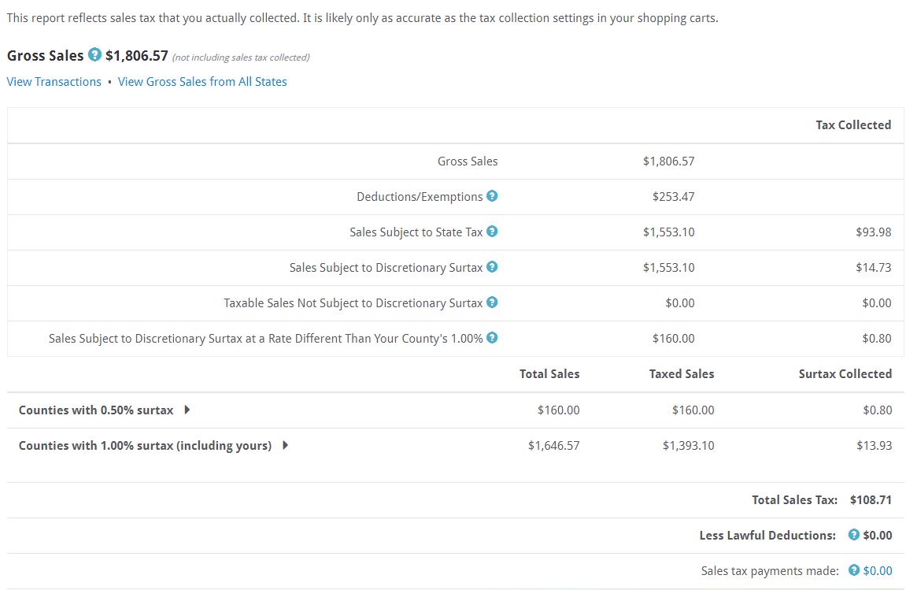Select the Surtax Collected column header
Screen dimensions: 906x590
tap(845, 374)
